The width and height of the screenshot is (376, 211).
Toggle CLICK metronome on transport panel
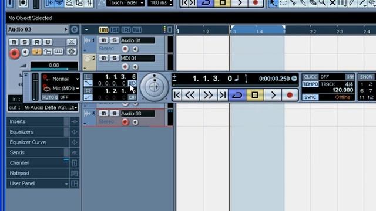tap(310, 77)
